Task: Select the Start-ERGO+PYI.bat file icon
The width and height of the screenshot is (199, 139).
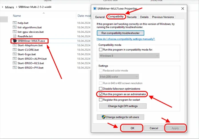Action: point(15,68)
